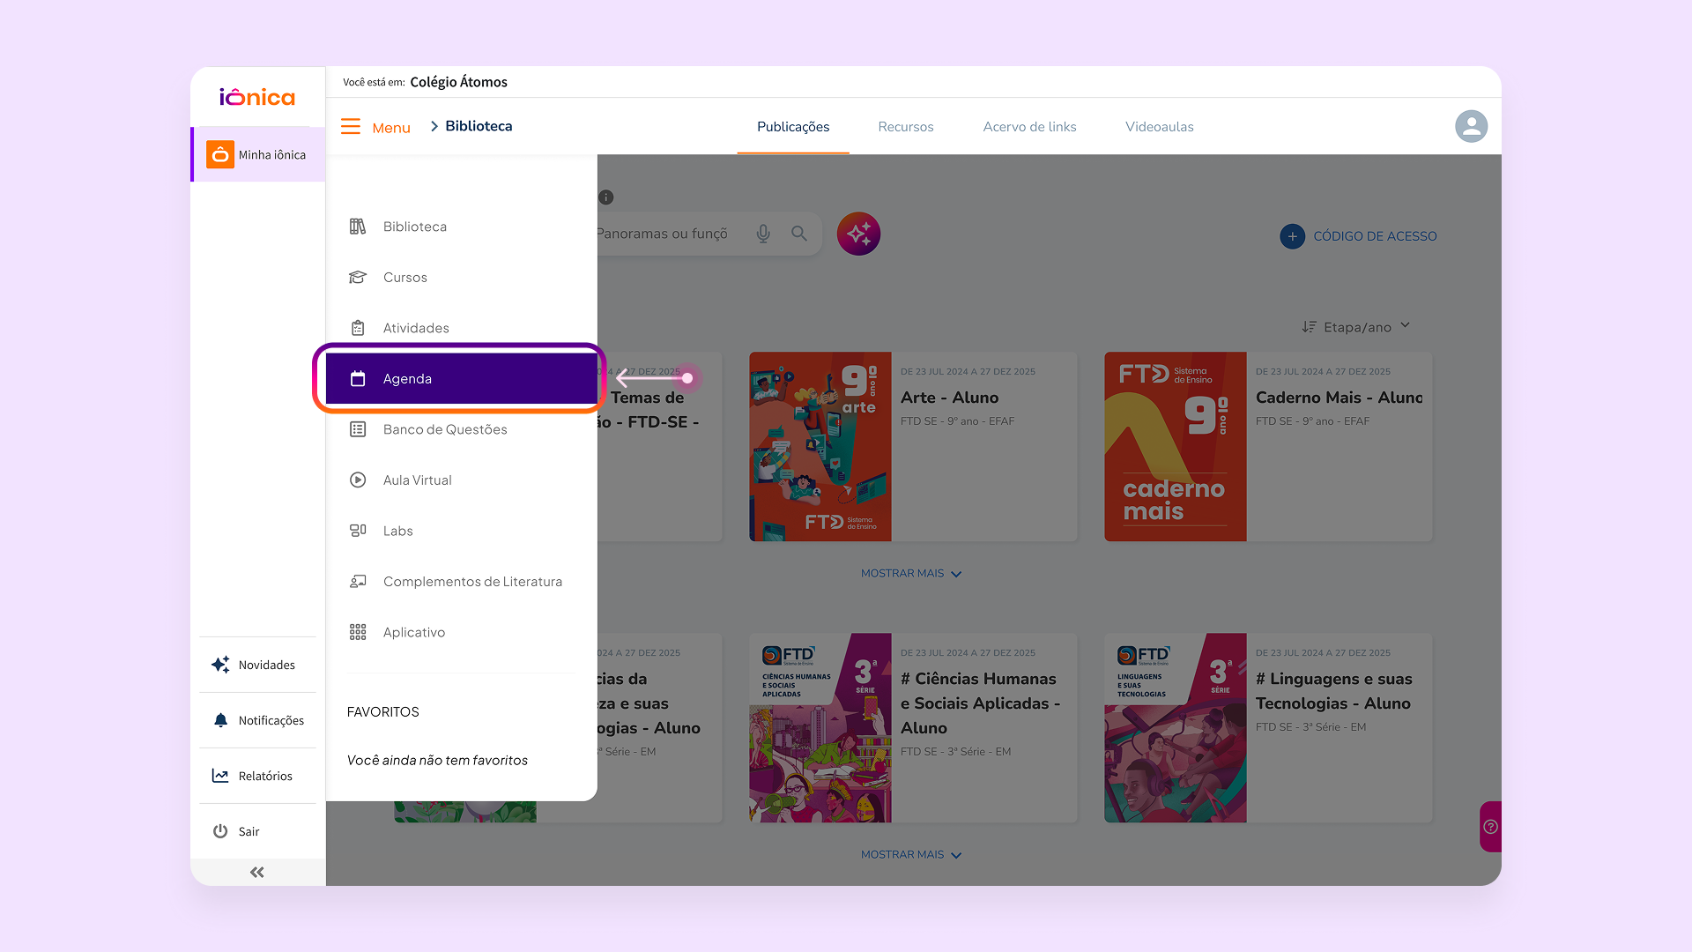Click the sort icon beside Etapa/ano
The height and width of the screenshot is (952, 1692).
click(x=1310, y=327)
